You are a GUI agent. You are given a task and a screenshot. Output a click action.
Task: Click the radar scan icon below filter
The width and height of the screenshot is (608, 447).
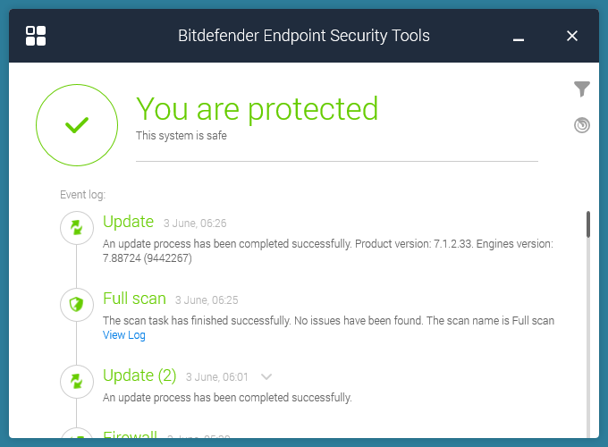tap(582, 125)
